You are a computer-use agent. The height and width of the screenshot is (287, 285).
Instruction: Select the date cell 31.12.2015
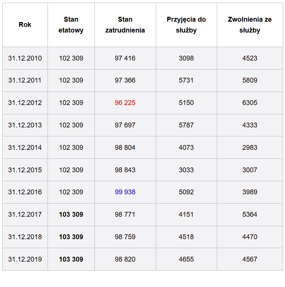[x=25, y=170]
